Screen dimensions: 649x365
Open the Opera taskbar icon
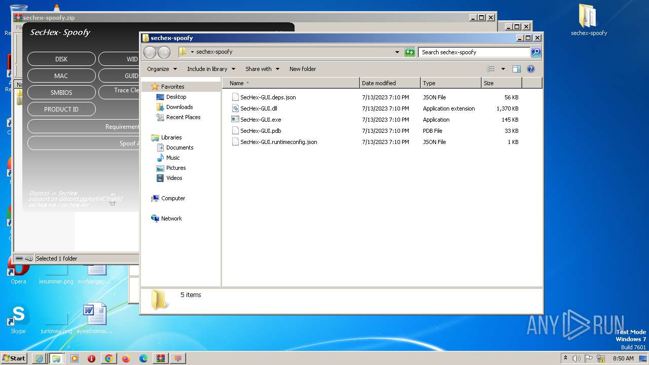point(91,358)
